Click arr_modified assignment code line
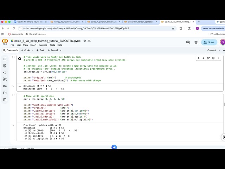 click(x=45, y=72)
